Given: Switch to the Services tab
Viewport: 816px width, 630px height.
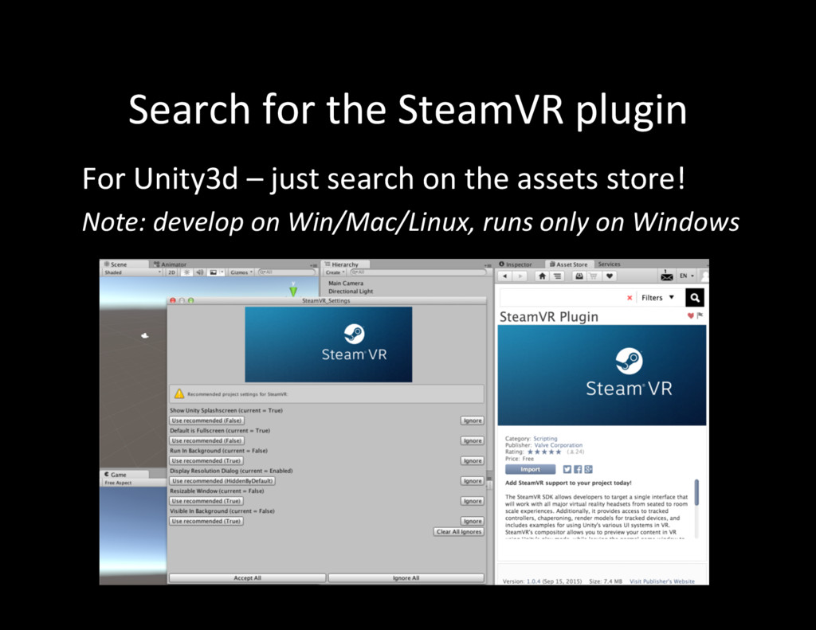Looking at the screenshot, I should 610,264.
